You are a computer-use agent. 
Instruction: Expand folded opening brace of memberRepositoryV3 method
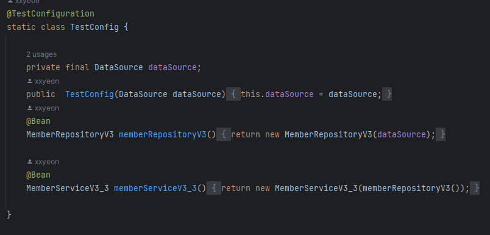[224, 135]
